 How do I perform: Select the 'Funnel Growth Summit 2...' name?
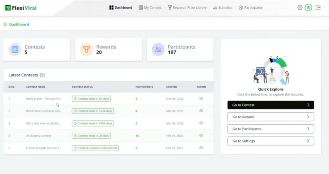(x=44, y=148)
